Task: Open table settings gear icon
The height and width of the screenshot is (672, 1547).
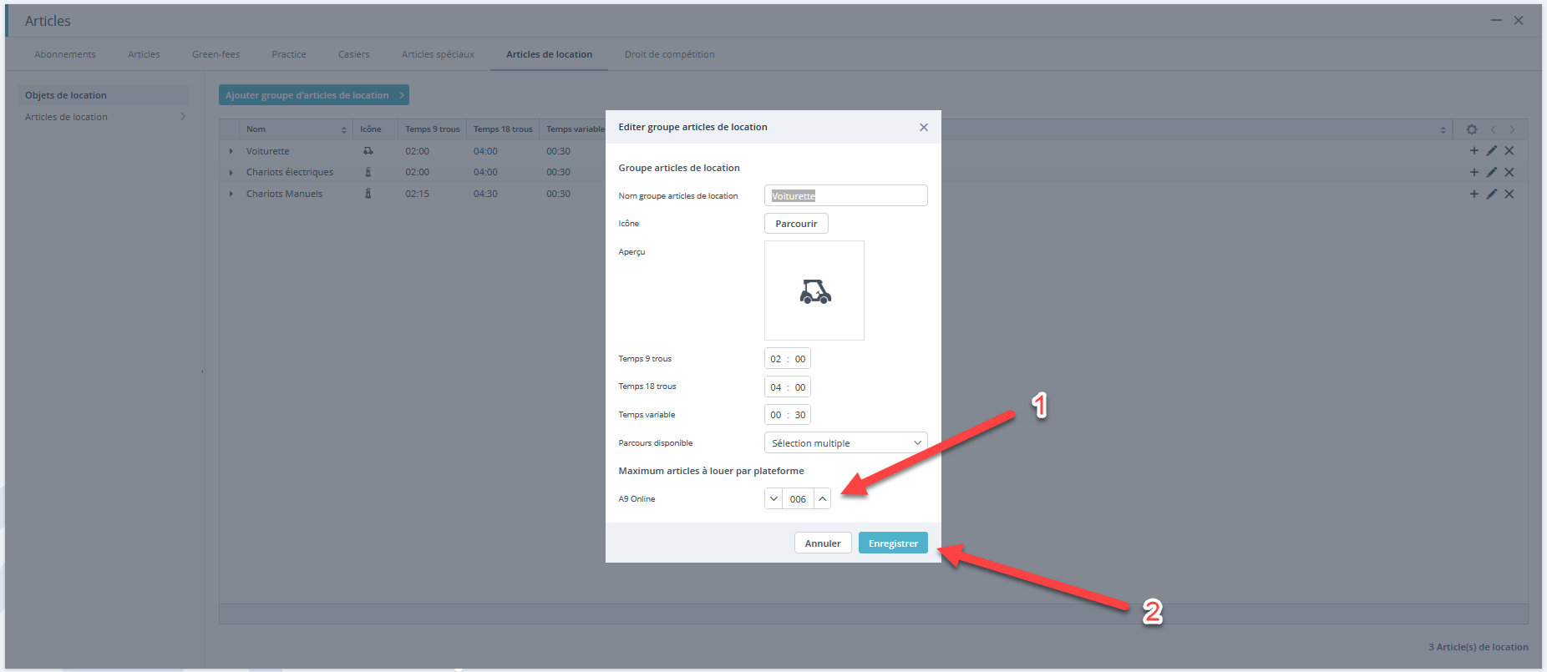Action: [1472, 129]
